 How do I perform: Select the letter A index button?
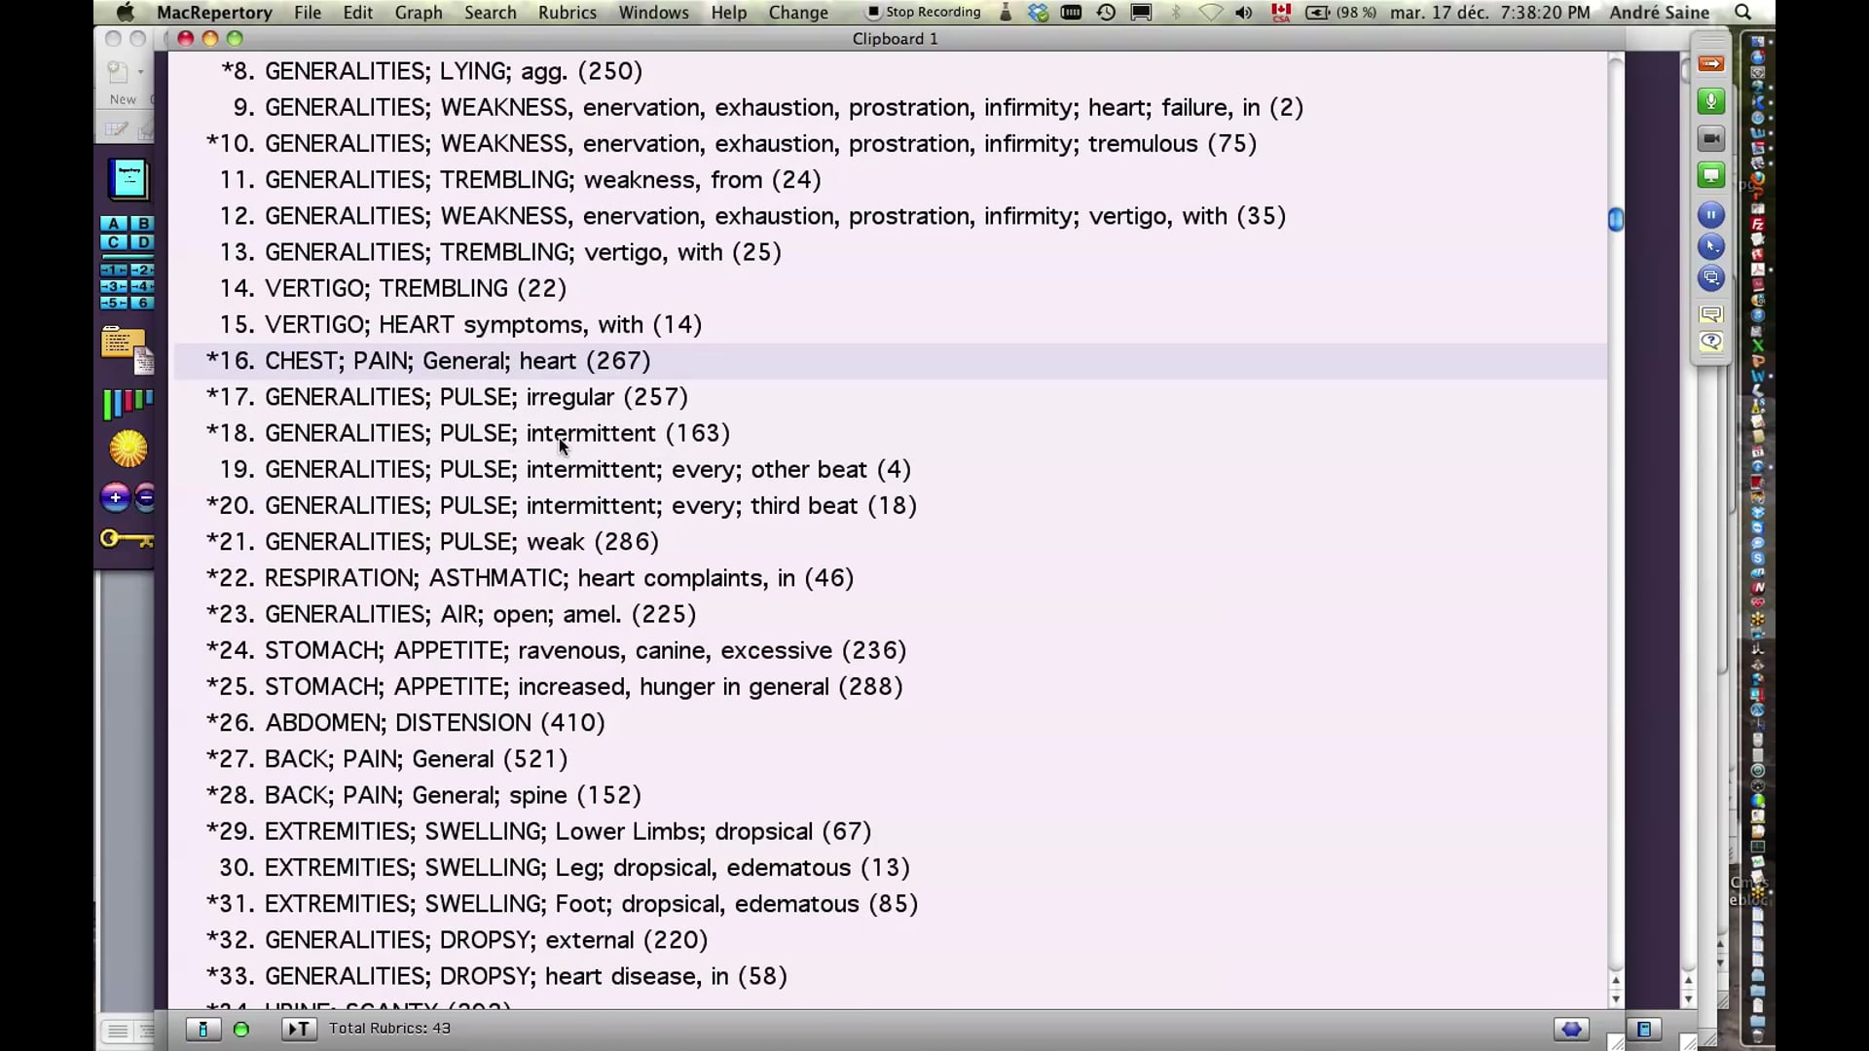pos(114,225)
